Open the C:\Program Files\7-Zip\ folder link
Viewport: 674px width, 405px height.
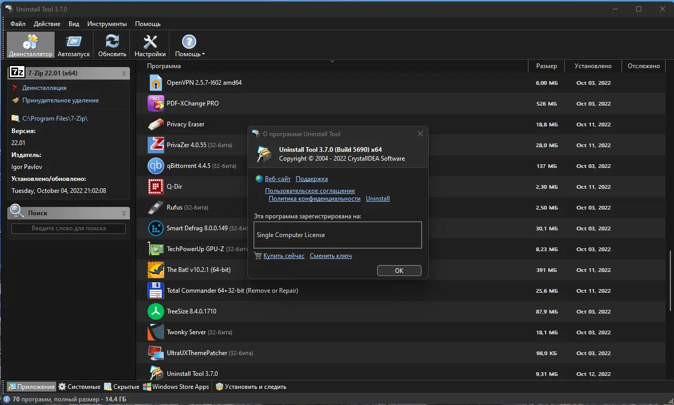[x=55, y=119]
